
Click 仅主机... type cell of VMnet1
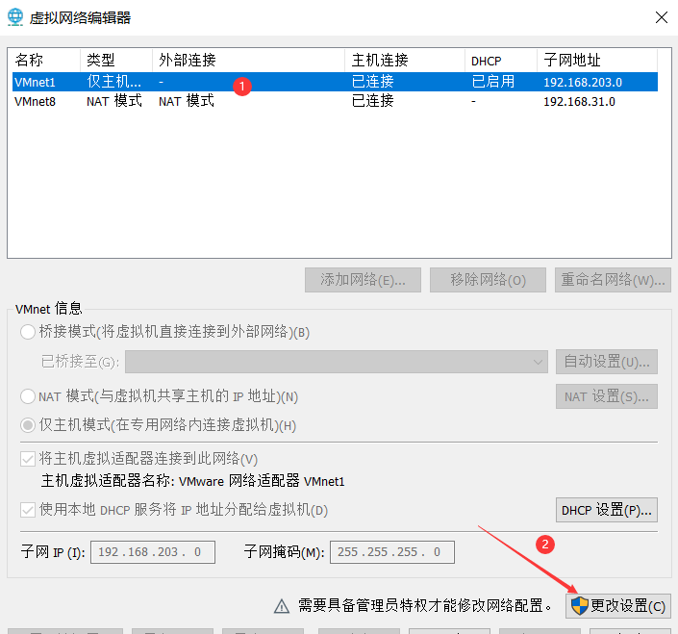coord(113,82)
